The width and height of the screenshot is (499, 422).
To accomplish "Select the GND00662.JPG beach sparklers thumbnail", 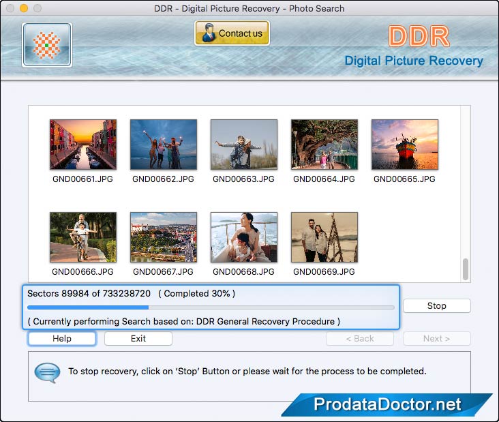I will 164,145.
